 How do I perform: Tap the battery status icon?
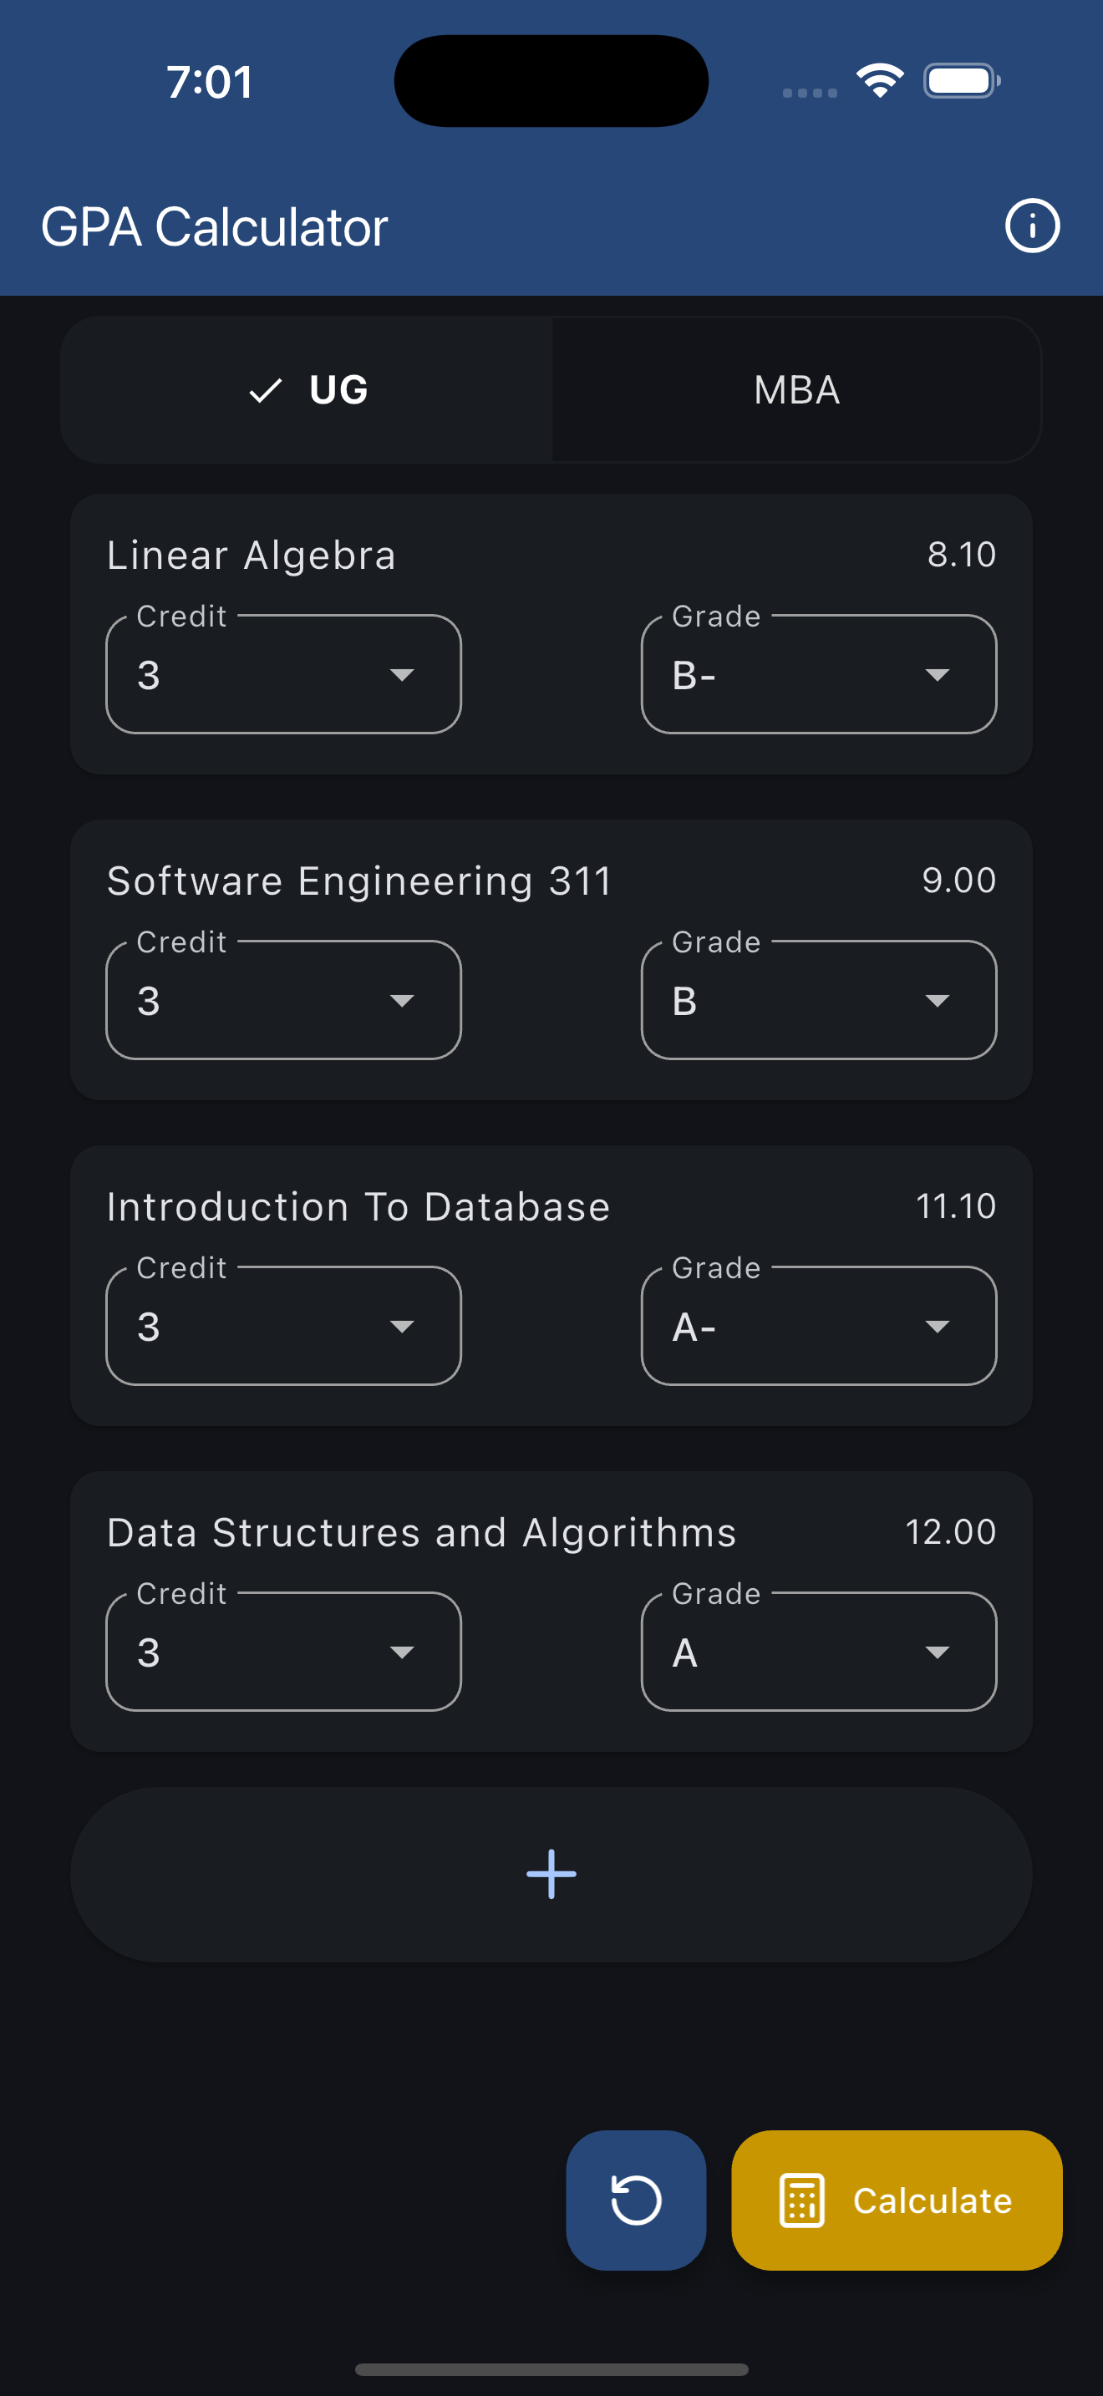[961, 81]
